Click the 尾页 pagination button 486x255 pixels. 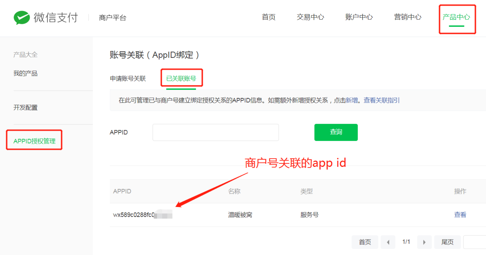[447, 242]
